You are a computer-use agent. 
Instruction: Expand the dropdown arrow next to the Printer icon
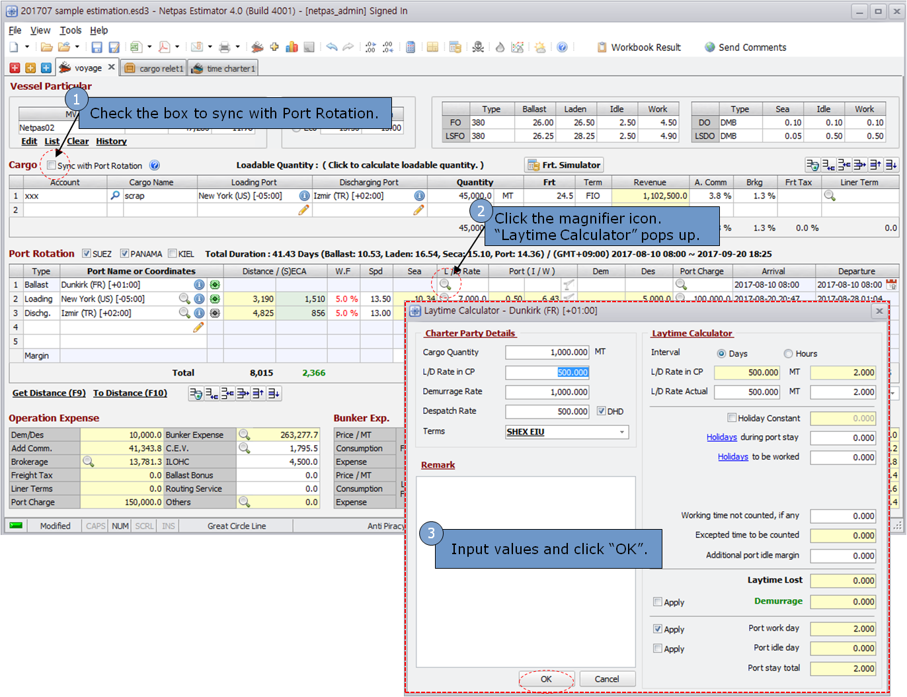pos(237,47)
